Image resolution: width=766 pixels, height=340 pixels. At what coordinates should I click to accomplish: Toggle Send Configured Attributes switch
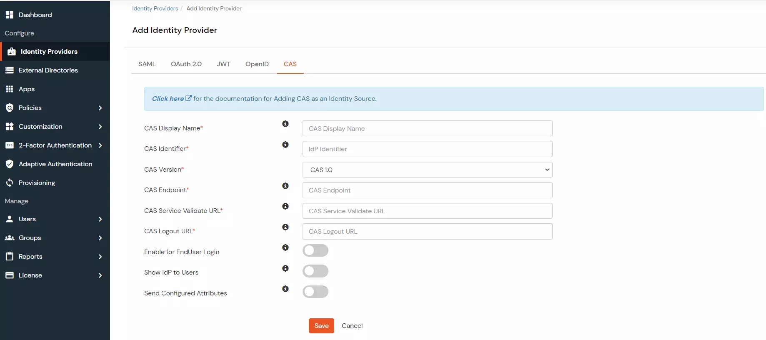315,292
